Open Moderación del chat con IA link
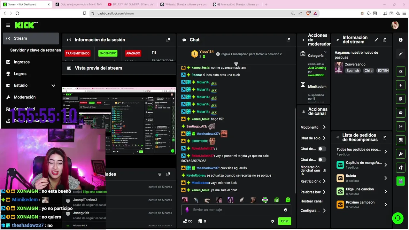Image resolution: width=409 pixels, height=230 pixels. point(313,171)
